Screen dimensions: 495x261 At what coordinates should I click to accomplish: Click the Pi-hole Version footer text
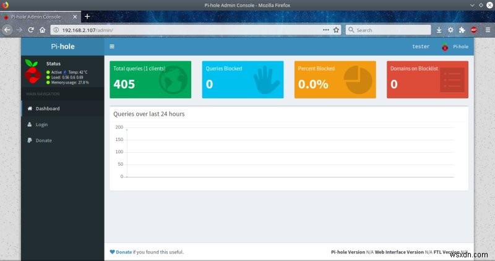[348, 252]
